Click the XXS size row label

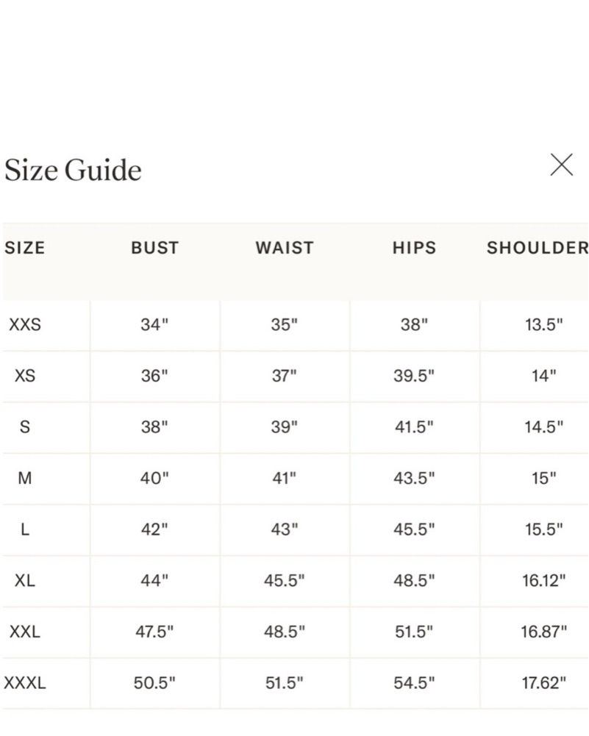tap(25, 324)
